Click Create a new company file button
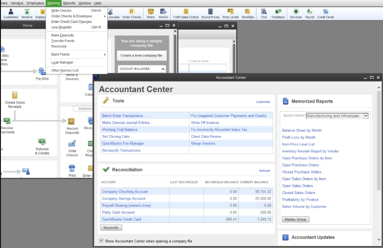383x248 pixels. pyautogui.click(x=141, y=55)
